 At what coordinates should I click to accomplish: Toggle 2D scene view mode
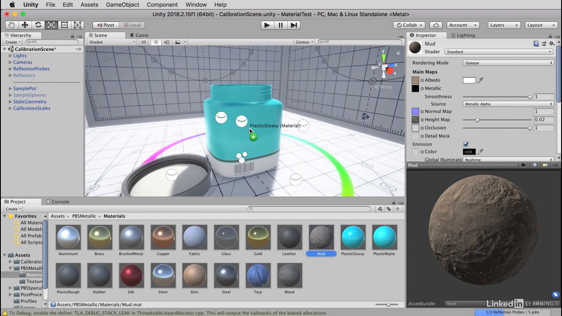point(143,42)
